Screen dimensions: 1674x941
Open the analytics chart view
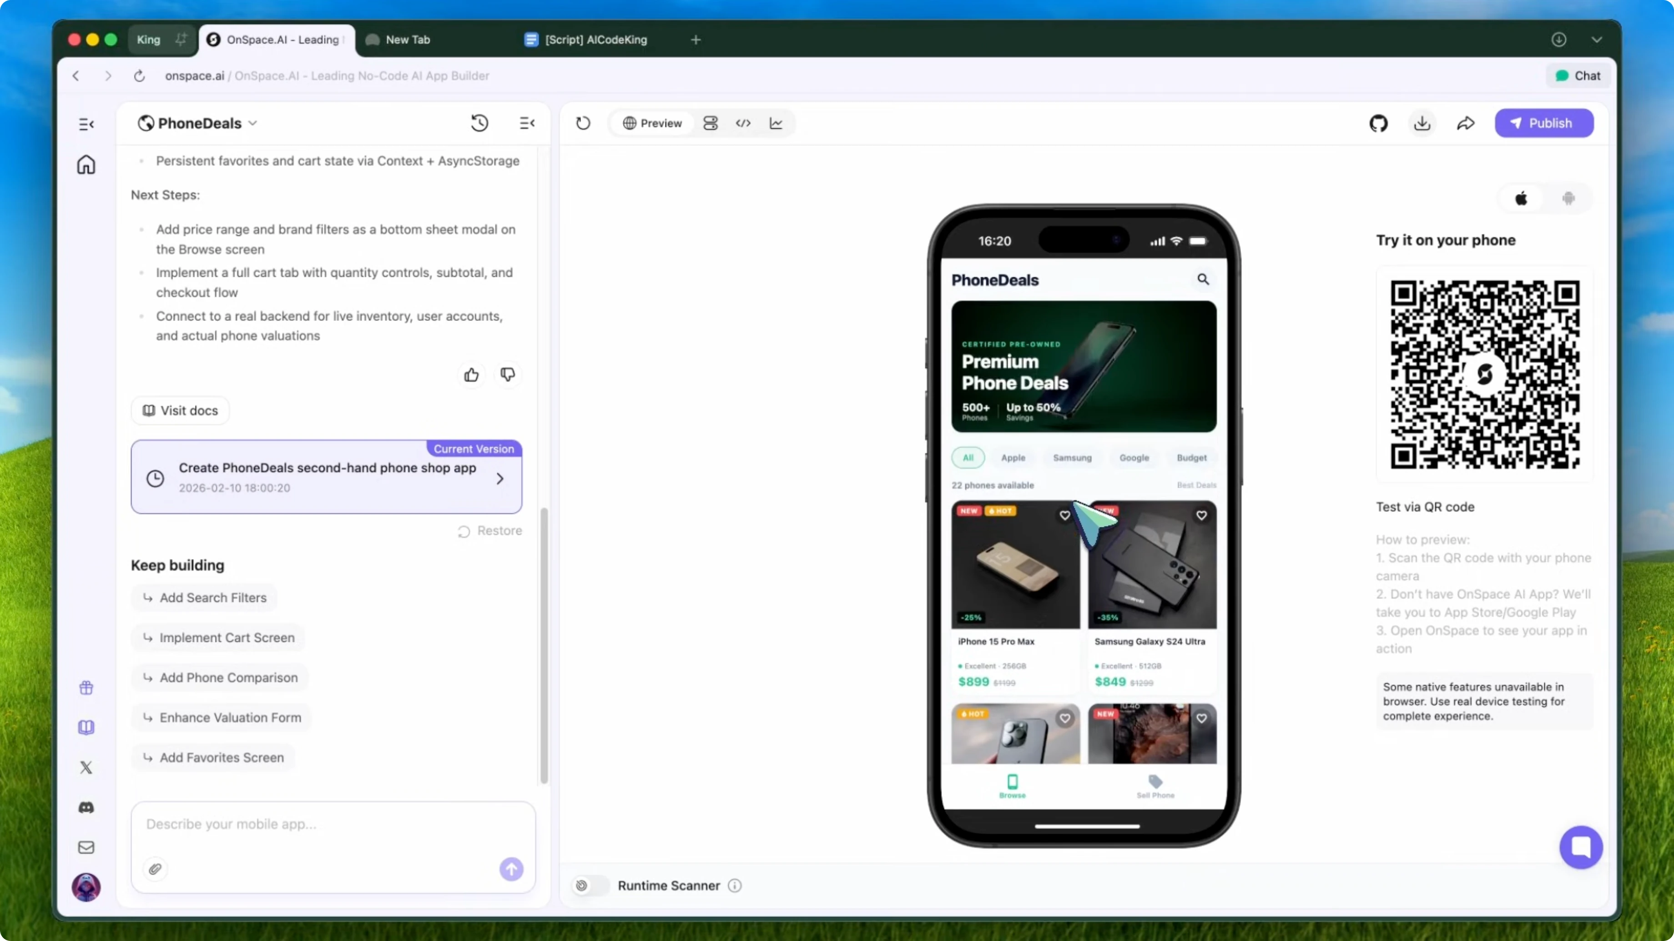coord(776,123)
